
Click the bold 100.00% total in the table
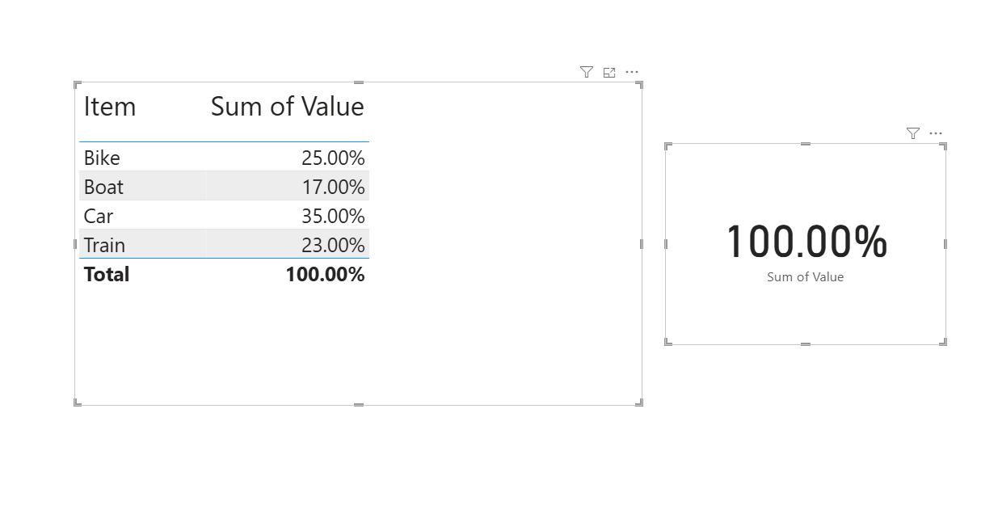[x=325, y=274]
